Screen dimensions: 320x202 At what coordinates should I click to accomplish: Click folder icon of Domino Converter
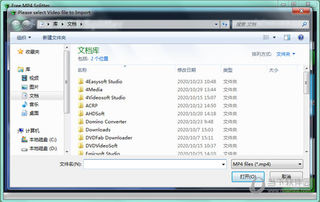81,122
